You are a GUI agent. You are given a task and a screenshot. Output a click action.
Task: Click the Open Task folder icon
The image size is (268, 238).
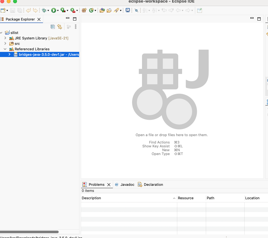[x=109, y=11]
